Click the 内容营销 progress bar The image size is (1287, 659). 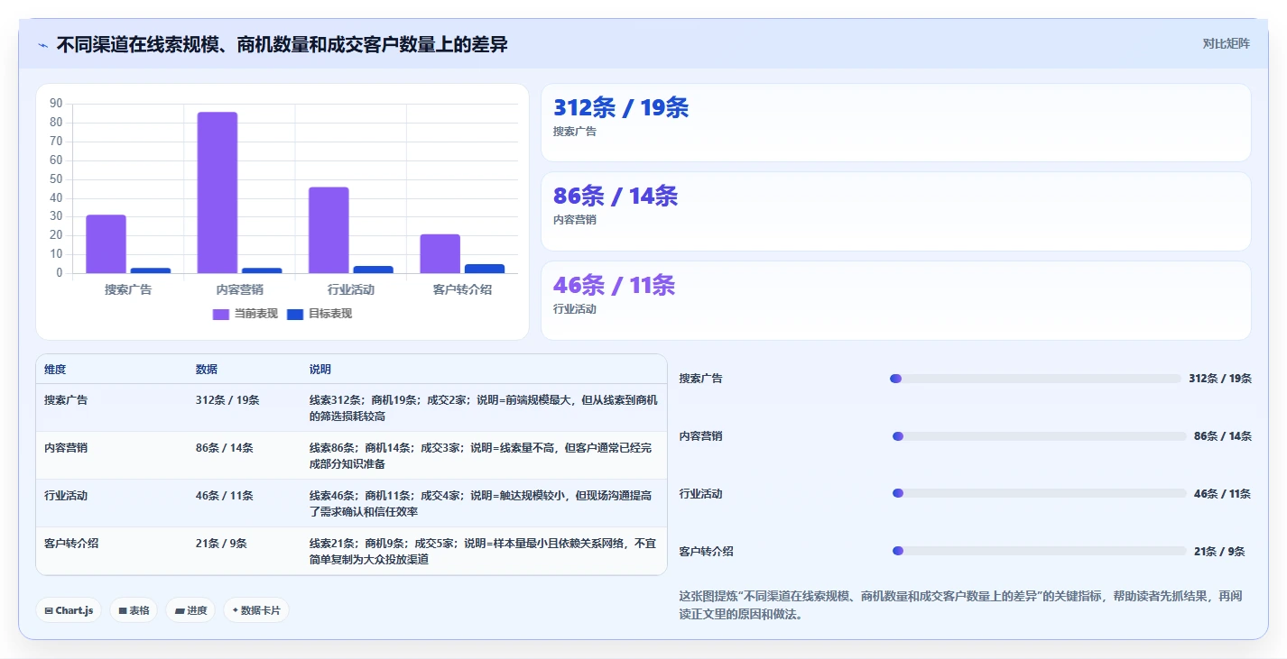click(1039, 436)
